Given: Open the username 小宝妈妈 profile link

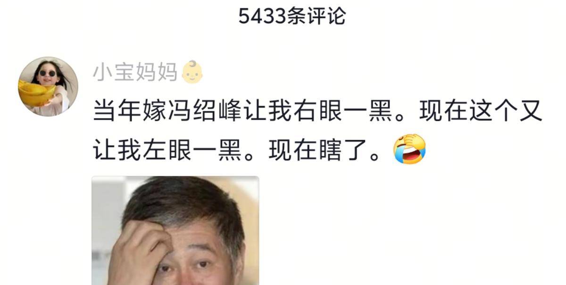Looking at the screenshot, I should pos(135,72).
